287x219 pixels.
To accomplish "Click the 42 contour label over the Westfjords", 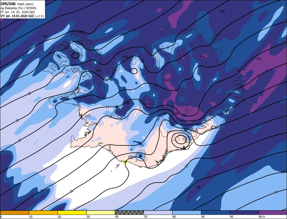I will (66, 49).
